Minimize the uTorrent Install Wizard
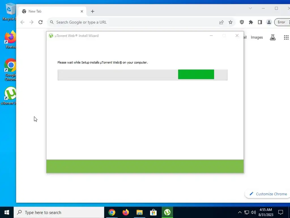Image resolution: width=290 pixels, height=218 pixels. click(211, 35)
